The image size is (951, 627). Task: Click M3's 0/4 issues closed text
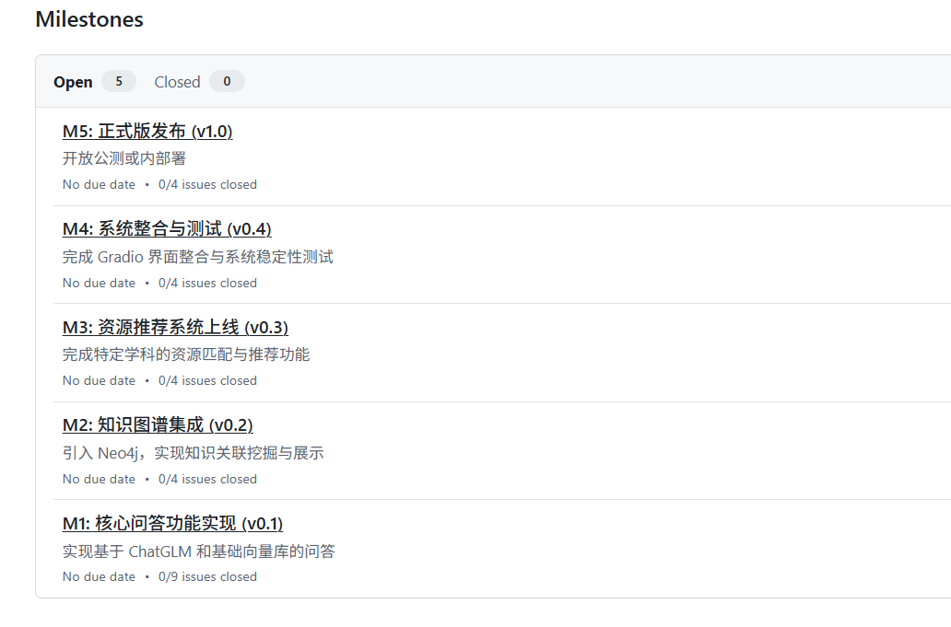(207, 380)
